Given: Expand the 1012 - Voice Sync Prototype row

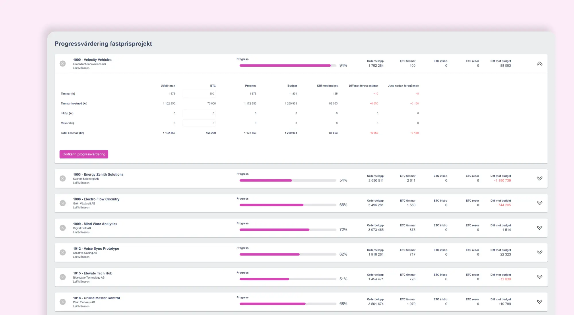Looking at the screenshot, I should (540, 252).
